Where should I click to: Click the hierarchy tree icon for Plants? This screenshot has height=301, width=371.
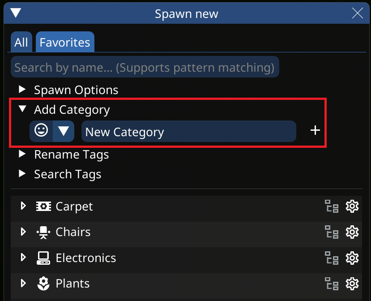[x=332, y=284]
